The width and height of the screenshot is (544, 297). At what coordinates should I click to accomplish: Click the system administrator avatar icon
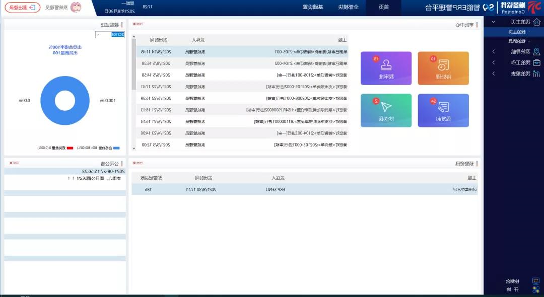pos(76,8)
